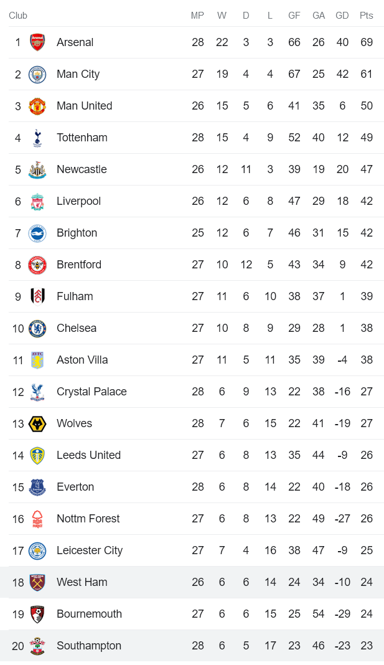The height and width of the screenshot is (665, 384).
Task: Open the Brighton team name link
Action: 77,233
